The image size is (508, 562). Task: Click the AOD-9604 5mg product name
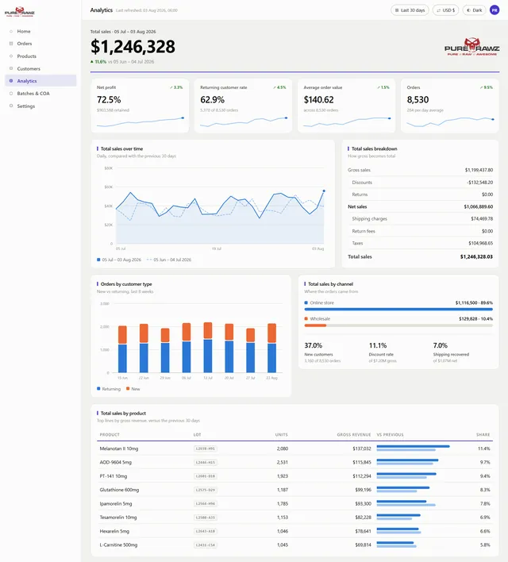[x=115, y=462]
